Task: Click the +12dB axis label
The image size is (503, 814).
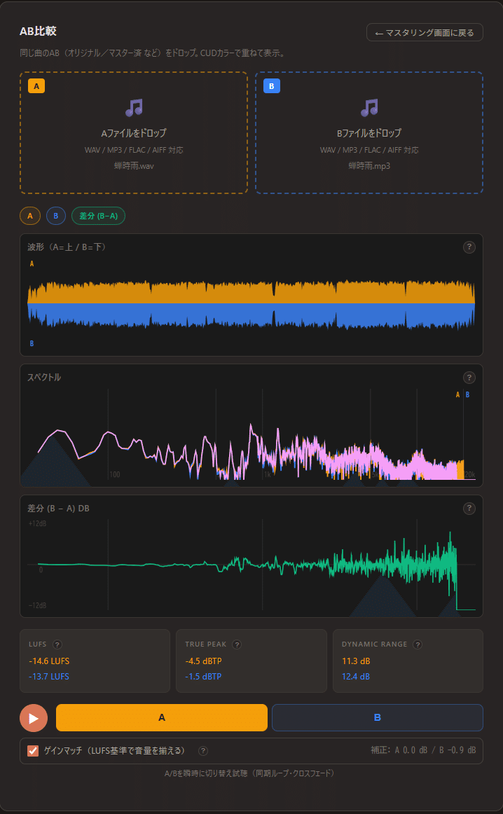Action: (37, 524)
